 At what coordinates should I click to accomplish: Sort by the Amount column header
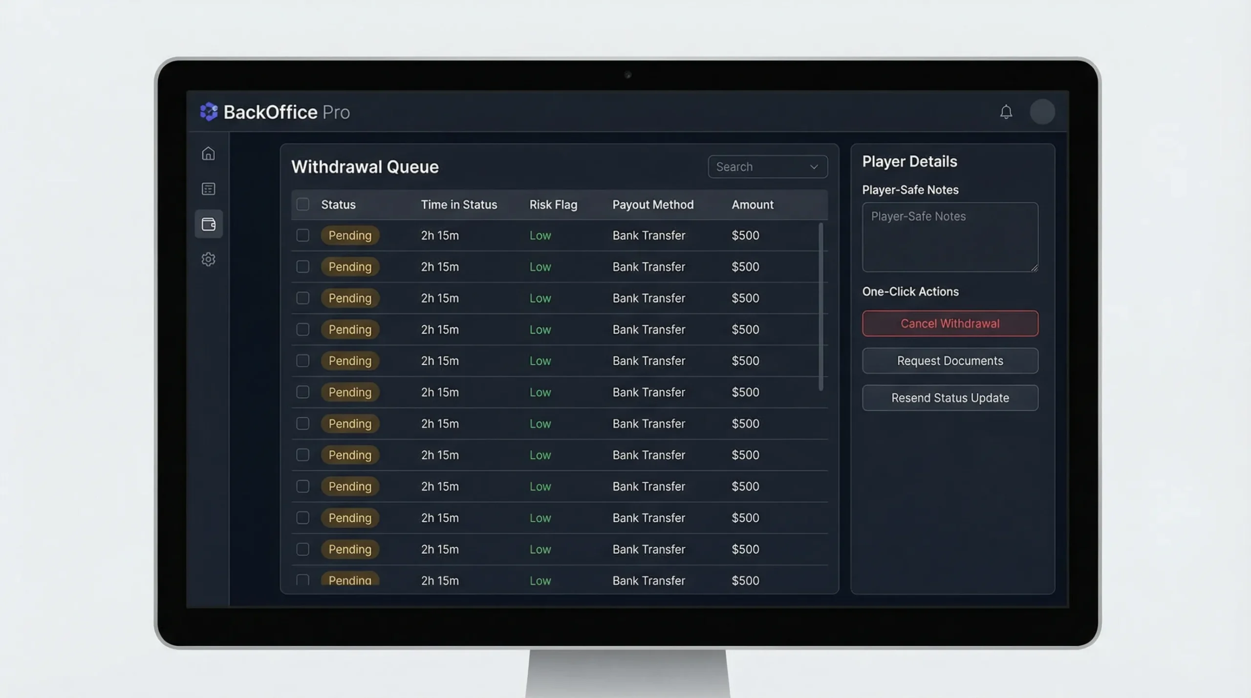(753, 205)
